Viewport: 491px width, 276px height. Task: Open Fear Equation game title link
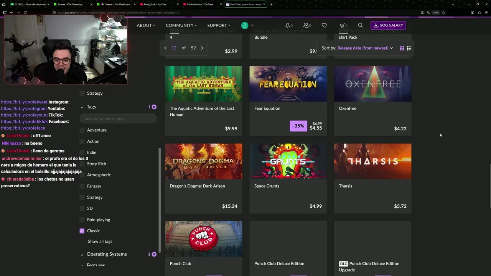267,108
